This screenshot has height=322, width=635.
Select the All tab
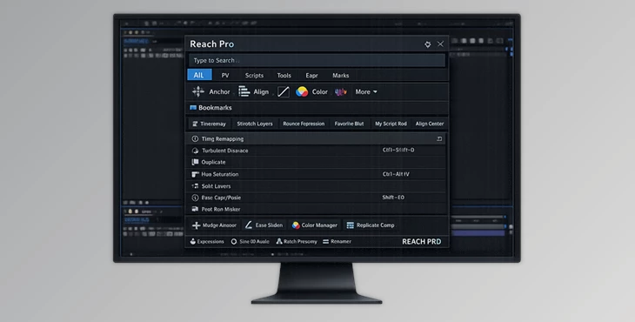pos(199,75)
